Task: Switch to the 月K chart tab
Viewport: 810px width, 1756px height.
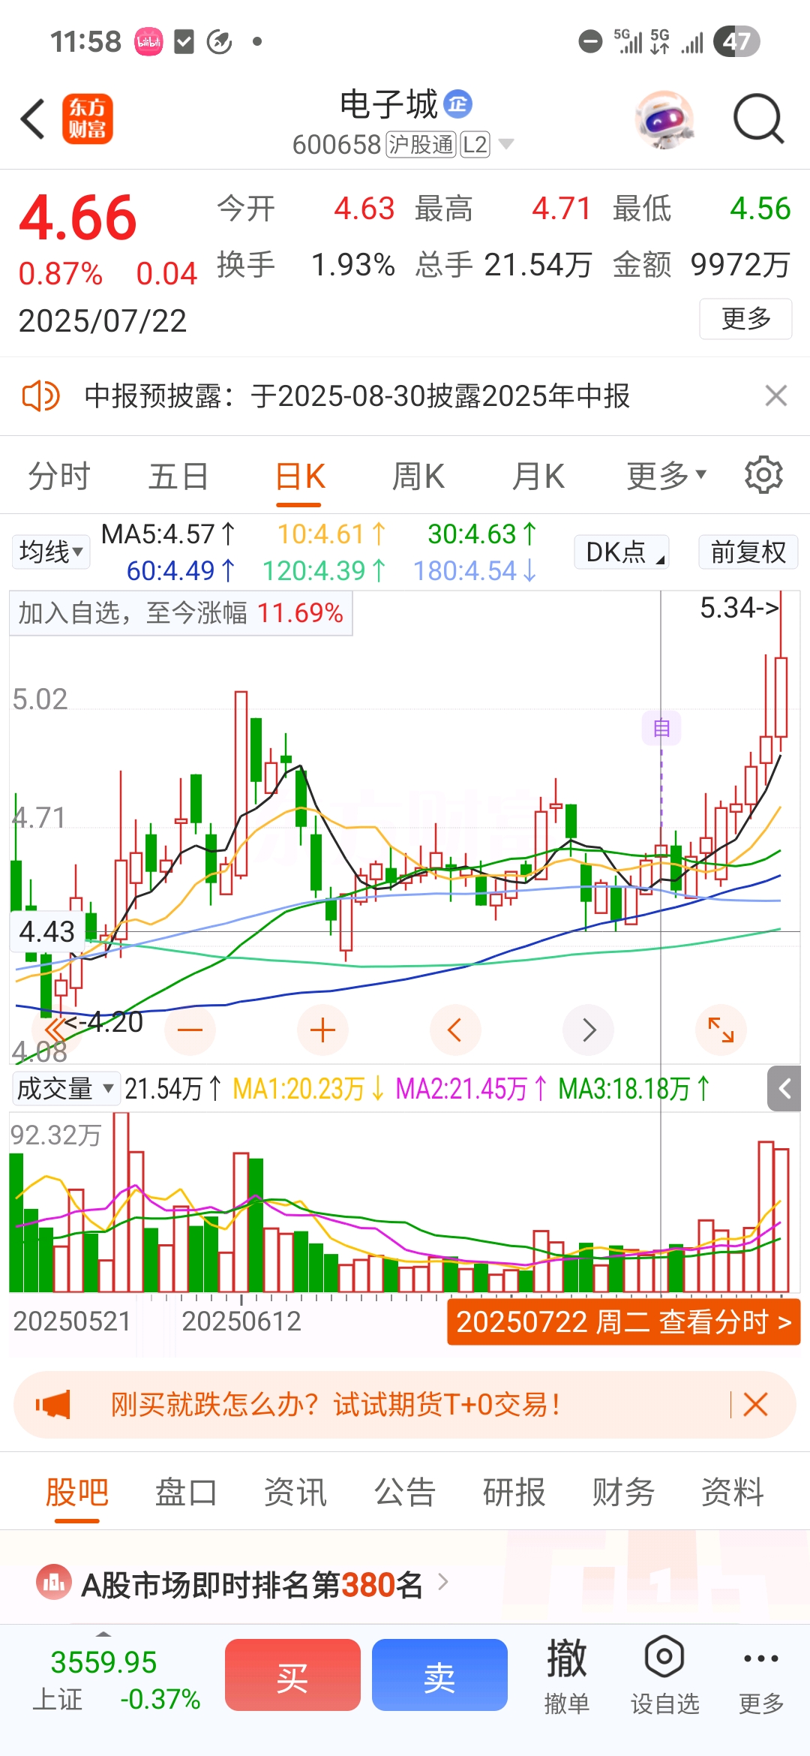Action: pyautogui.click(x=538, y=477)
